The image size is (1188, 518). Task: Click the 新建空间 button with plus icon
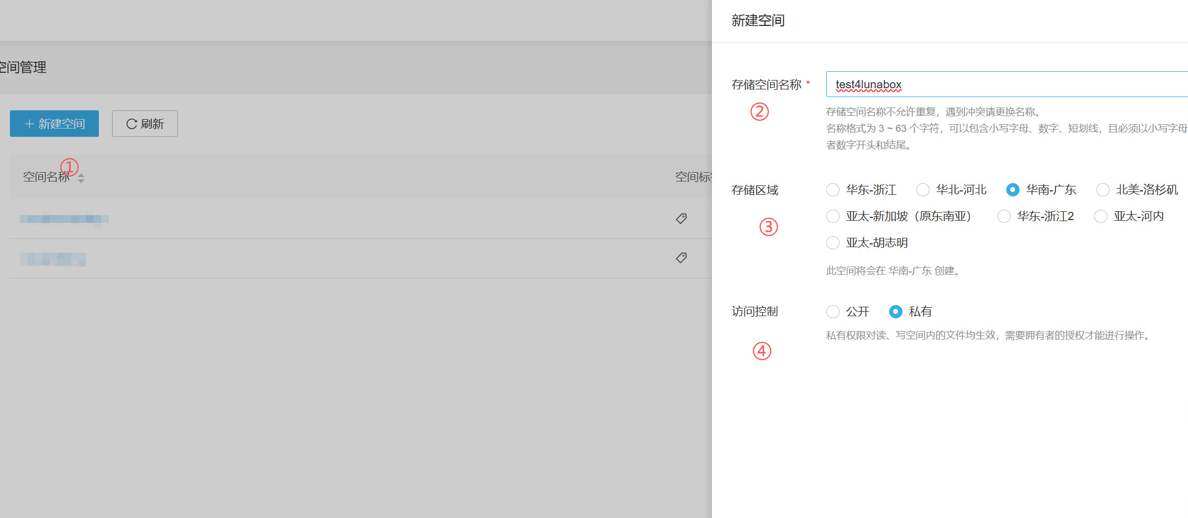(54, 124)
